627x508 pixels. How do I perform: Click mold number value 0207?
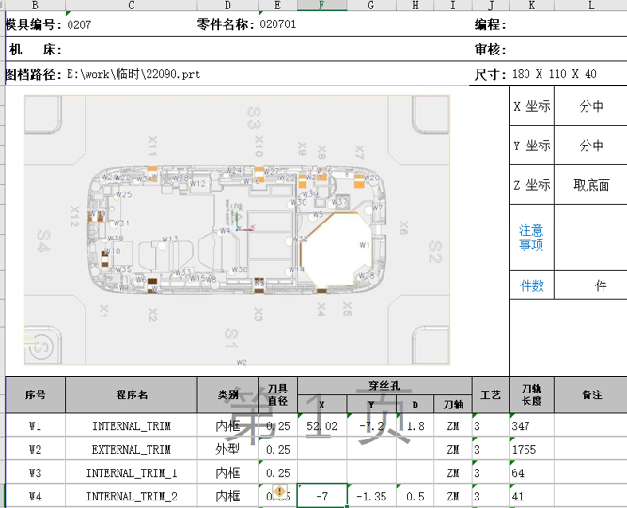coord(79,24)
